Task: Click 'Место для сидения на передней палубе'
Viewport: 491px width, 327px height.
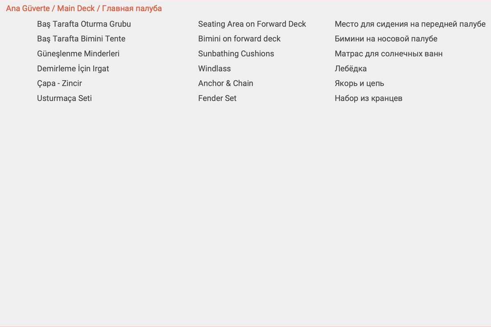Action: pos(410,24)
